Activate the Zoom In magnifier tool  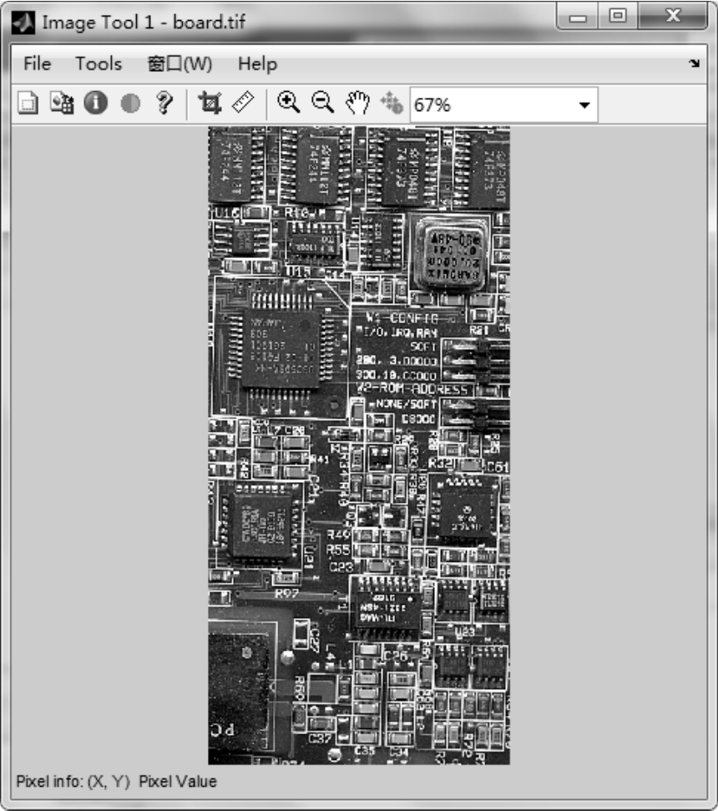click(289, 103)
